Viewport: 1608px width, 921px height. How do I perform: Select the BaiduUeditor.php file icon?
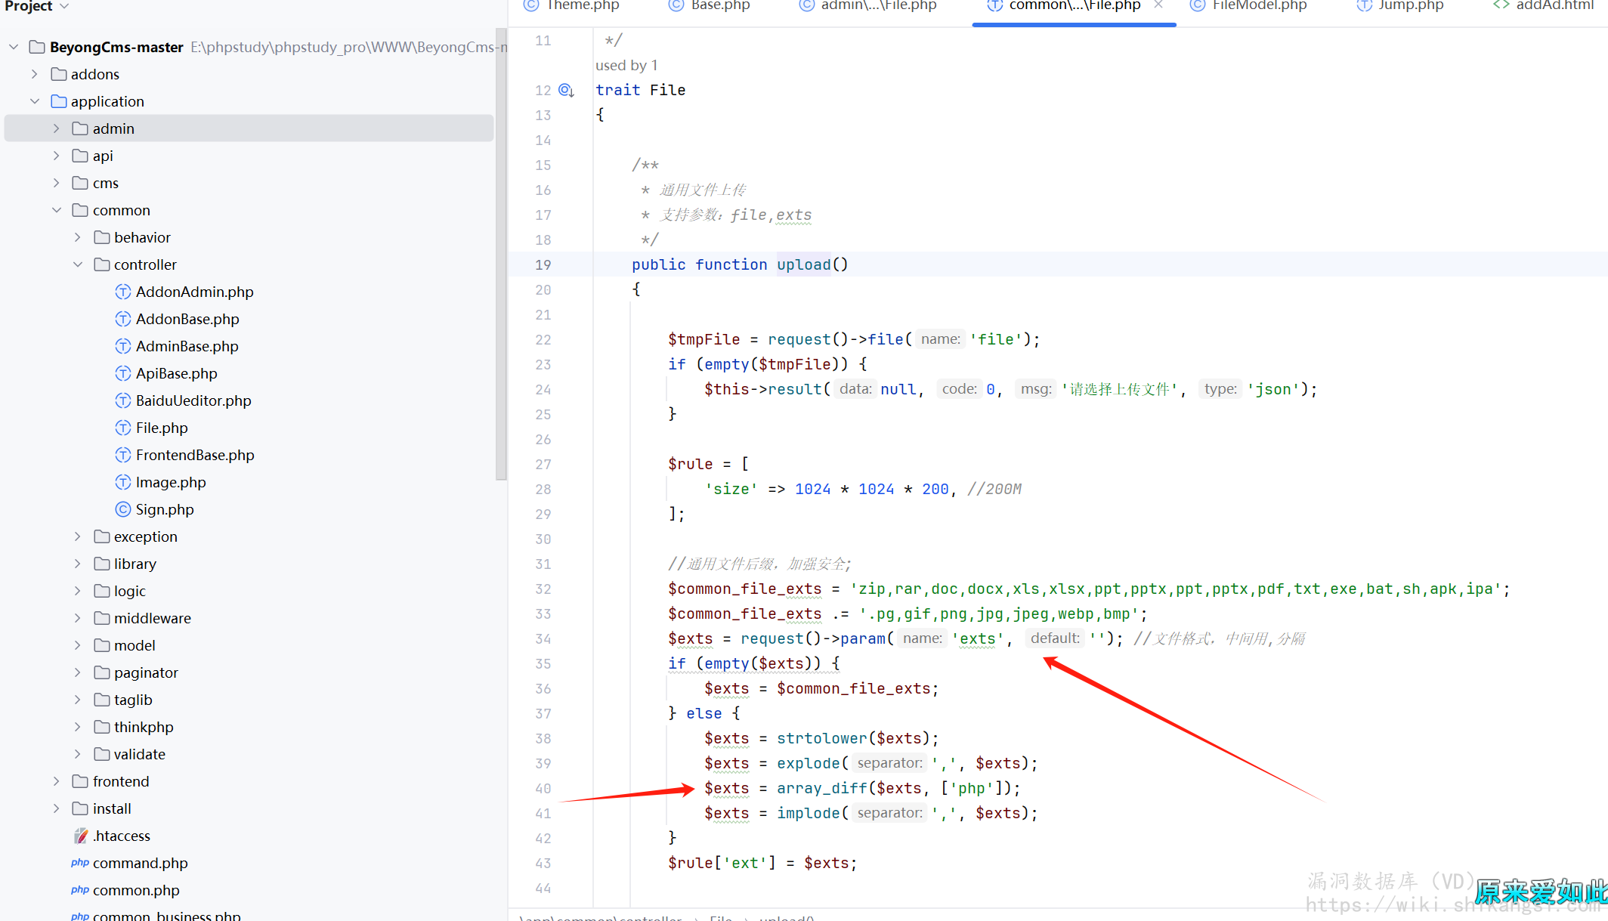pyautogui.click(x=123, y=400)
